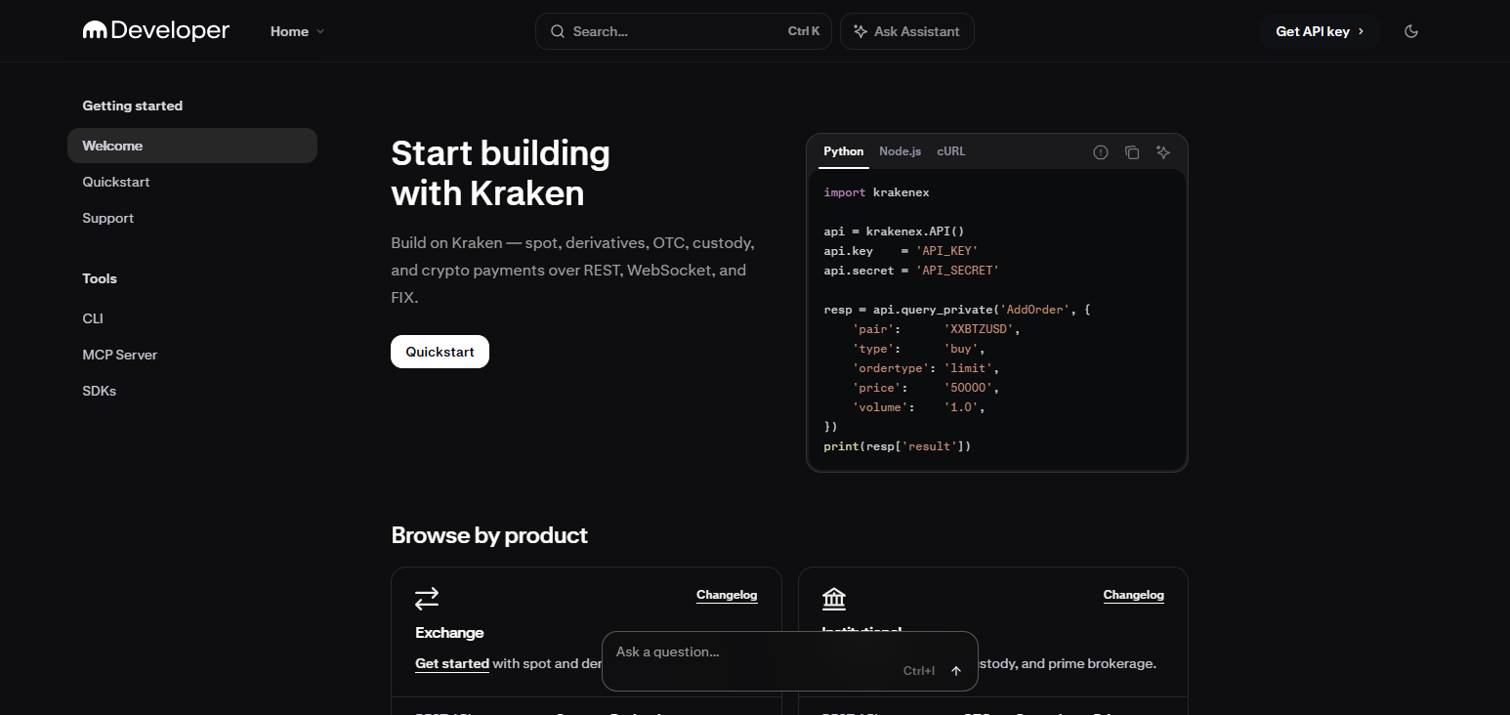Screen dimensions: 1510x715
Task: Switch to the Node.js code tab
Action: (900, 151)
